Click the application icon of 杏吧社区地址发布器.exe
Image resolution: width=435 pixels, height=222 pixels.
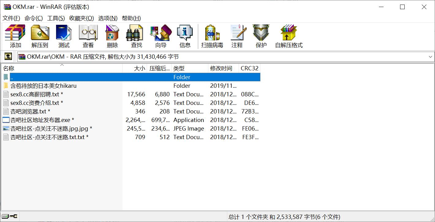[6, 120]
